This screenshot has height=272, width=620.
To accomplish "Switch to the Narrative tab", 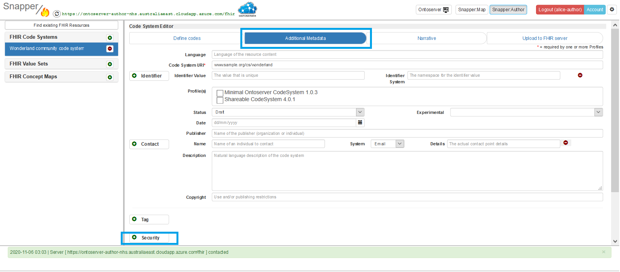I will (x=426, y=38).
